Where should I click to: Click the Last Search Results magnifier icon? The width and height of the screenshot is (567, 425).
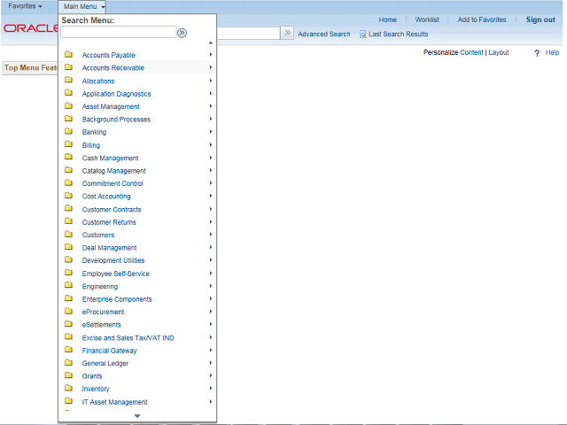[362, 35]
